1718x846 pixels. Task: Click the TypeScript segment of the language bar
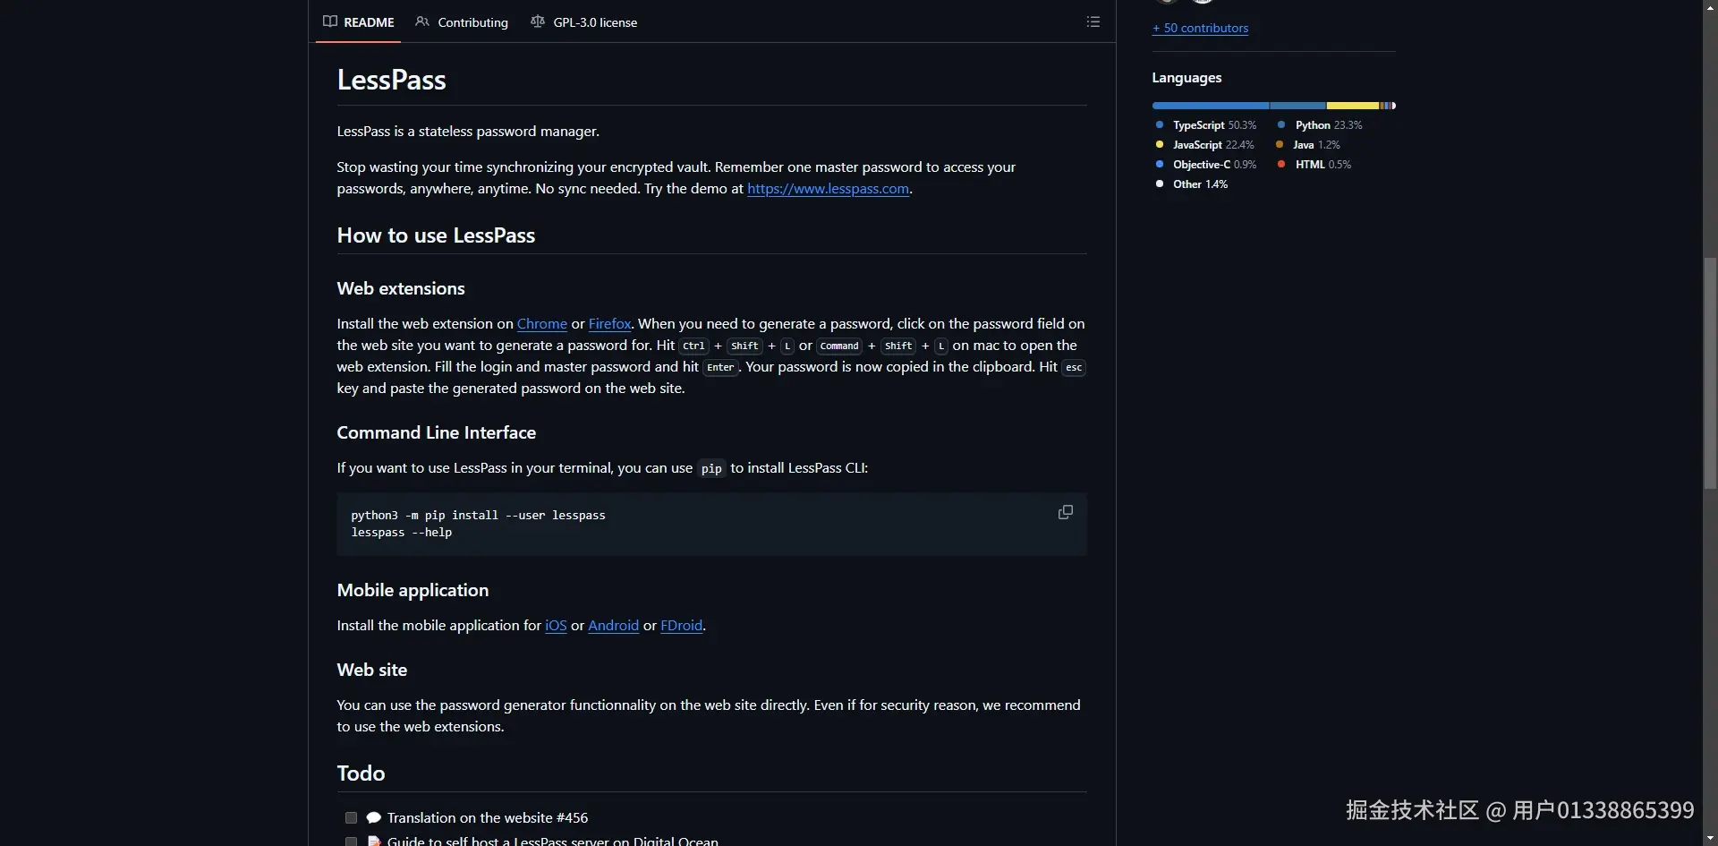click(1211, 106)
